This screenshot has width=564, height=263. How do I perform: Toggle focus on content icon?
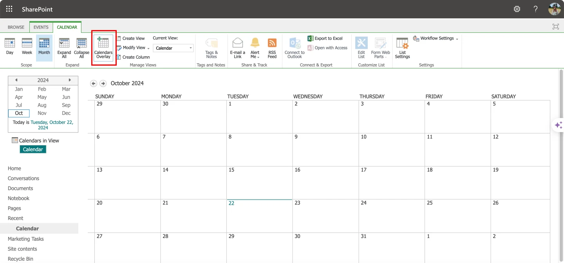pos(555,27)
